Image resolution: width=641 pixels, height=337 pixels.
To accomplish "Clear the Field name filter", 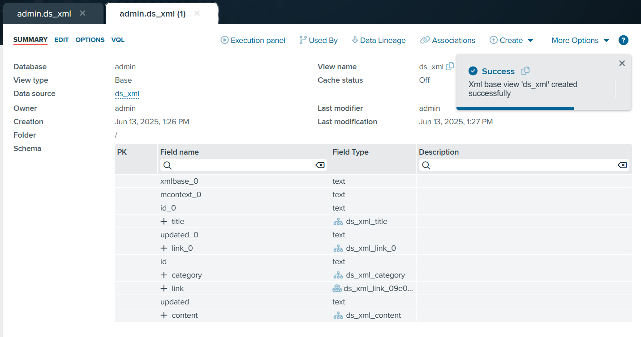I will [320, 165].
